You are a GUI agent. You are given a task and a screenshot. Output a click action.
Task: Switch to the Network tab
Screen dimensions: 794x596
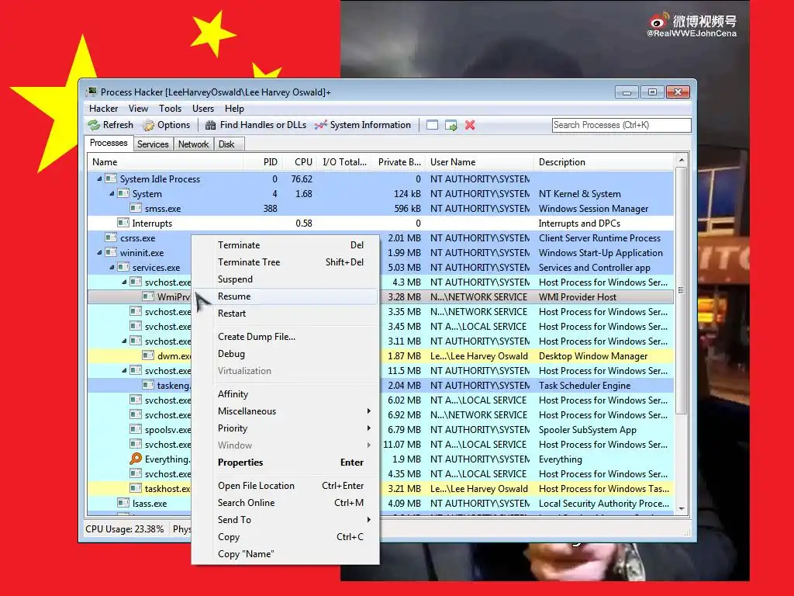pyautogui.click(x=193, y=144)
